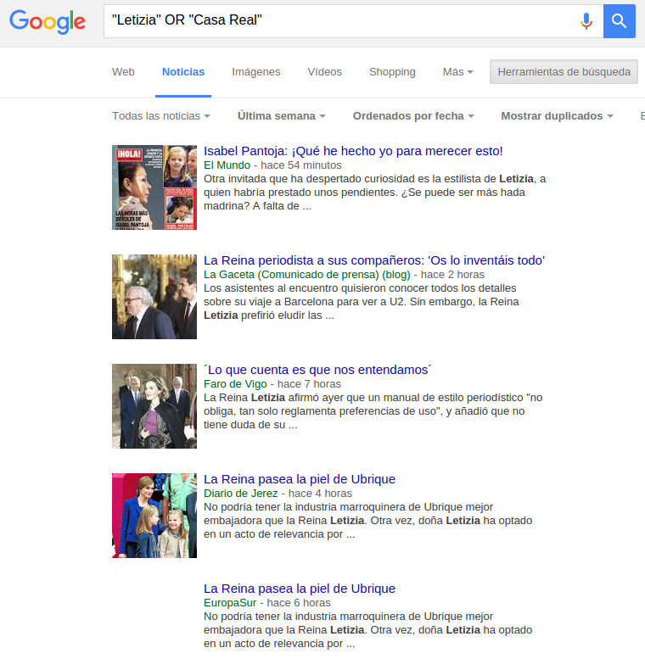
Task: Open the Vídeos results tab
Action: click(x=325, y=72)
